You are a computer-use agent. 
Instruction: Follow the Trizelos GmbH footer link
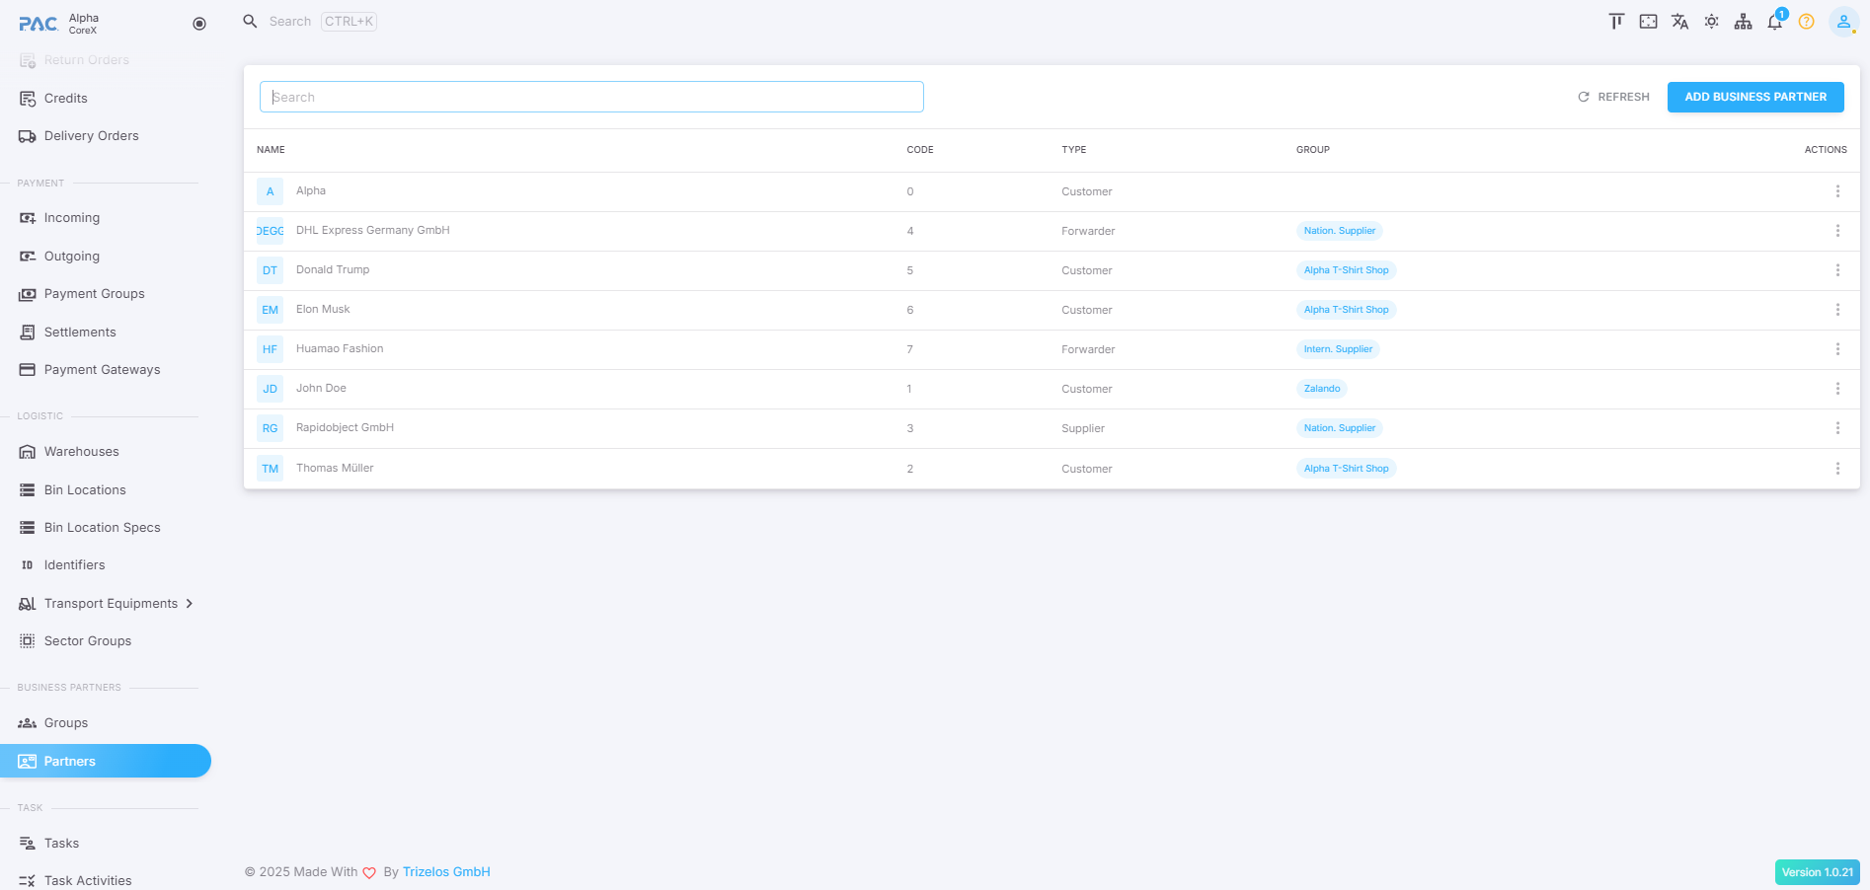coord(446,872)
